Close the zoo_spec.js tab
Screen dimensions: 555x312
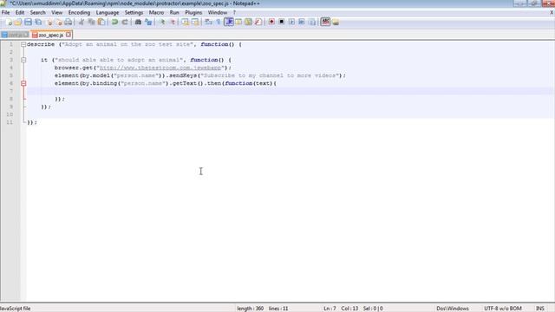pyautogui.click(x=69, y=35)
